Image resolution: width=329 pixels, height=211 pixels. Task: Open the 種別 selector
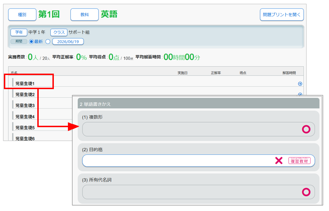click(x=22, y=15)
